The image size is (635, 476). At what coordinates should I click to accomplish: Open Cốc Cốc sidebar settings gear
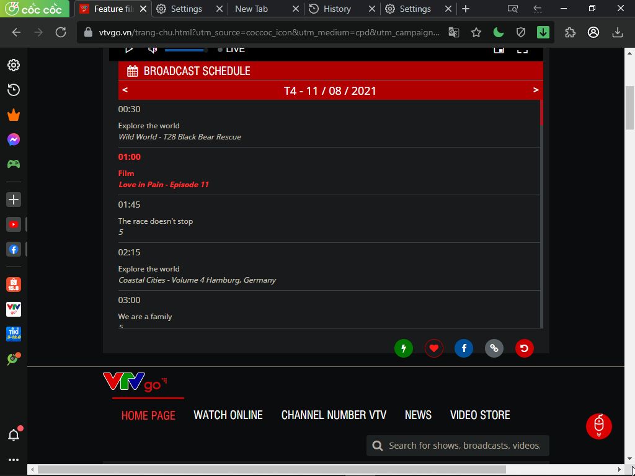click(14, 65)
